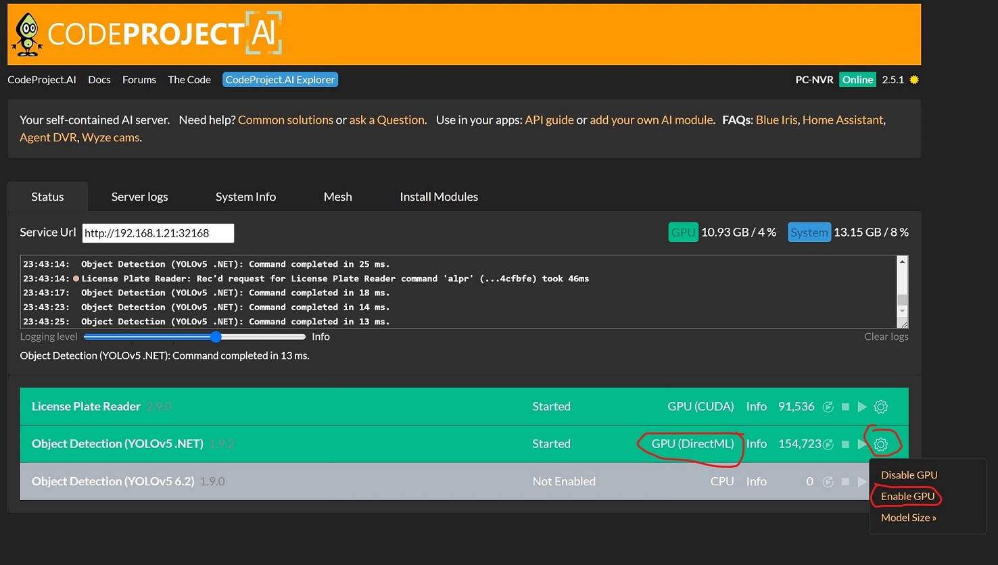This screenshot has width=998, height=565.
Task: Click the green Online status badge
Action: (857, 80)
